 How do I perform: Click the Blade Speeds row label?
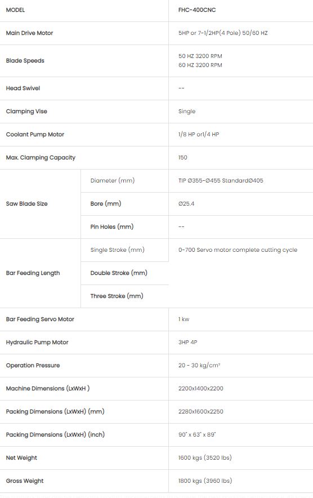(x=25, y=61)
